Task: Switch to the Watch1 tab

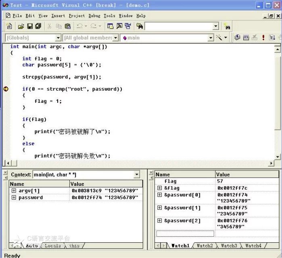Action: pyautogui.click(x=181, y=246)
